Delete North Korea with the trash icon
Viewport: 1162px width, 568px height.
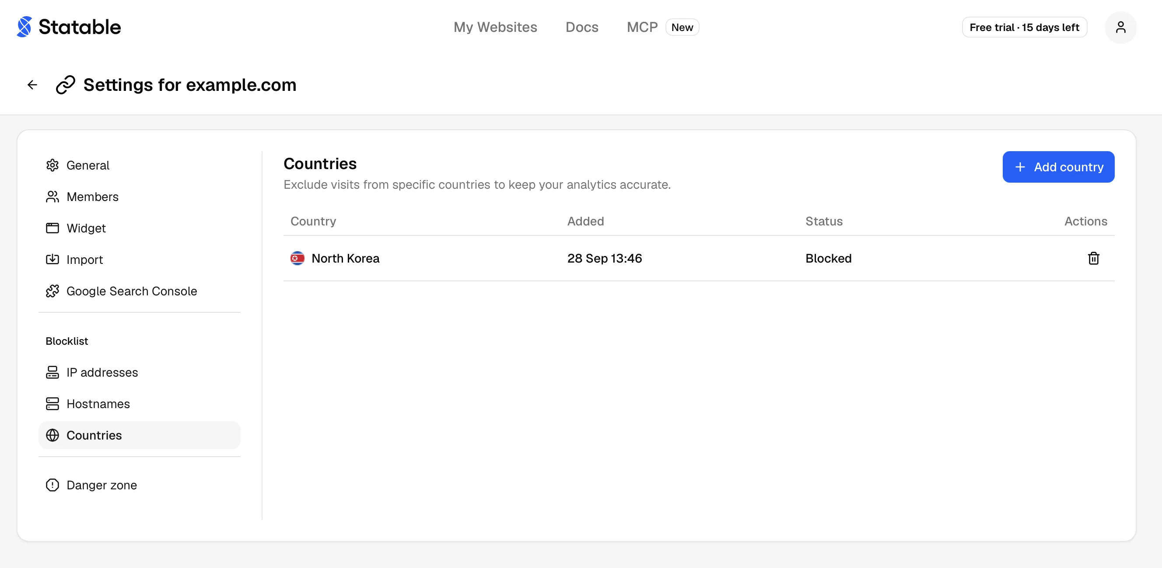(x=1093, y=258)
